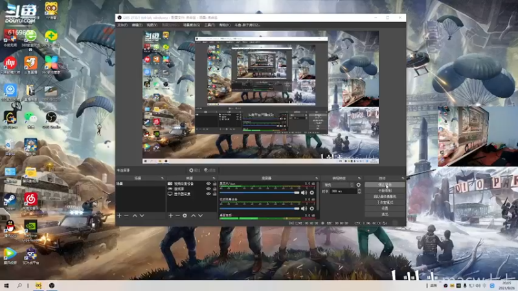Open the OBS Studio desktop shortcut
Viewport: 518px width, 291px height.
click(51, 120)
